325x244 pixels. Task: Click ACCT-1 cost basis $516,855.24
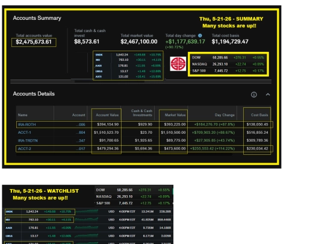pyautogui.click(x=257, y=133)
